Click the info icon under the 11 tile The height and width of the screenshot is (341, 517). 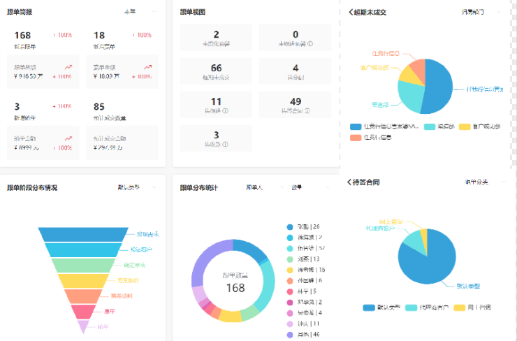(226, 111)
